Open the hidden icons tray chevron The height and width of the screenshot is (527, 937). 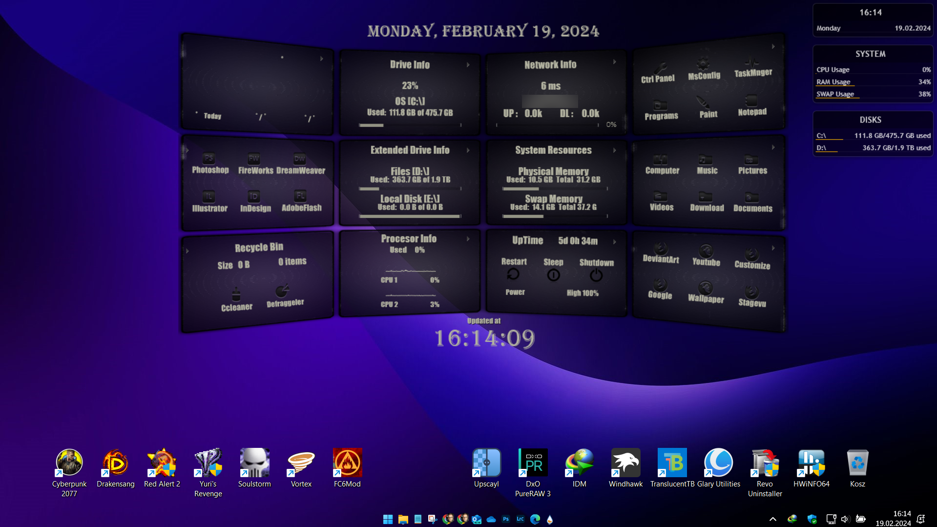click(x=773, y=519)
